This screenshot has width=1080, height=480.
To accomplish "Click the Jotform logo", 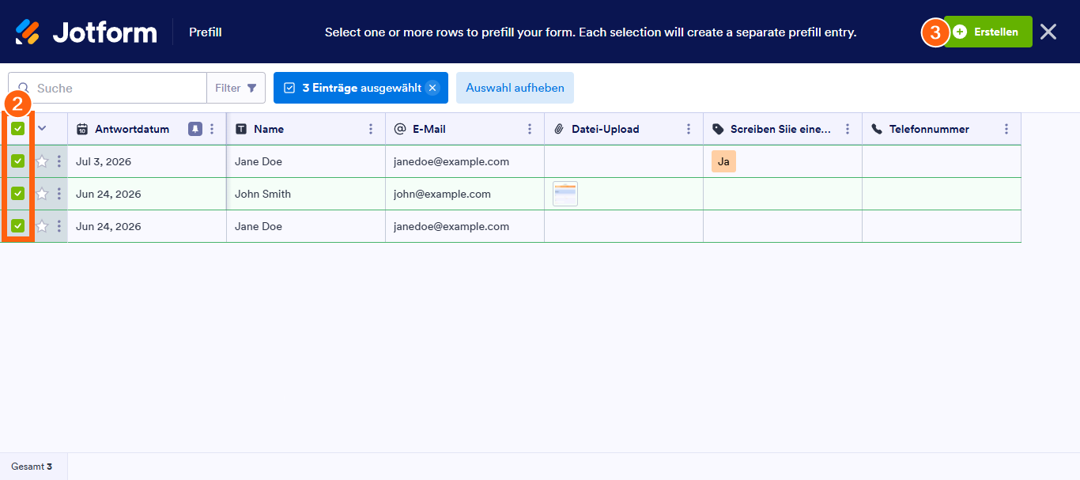I will (x=85, y=32).
